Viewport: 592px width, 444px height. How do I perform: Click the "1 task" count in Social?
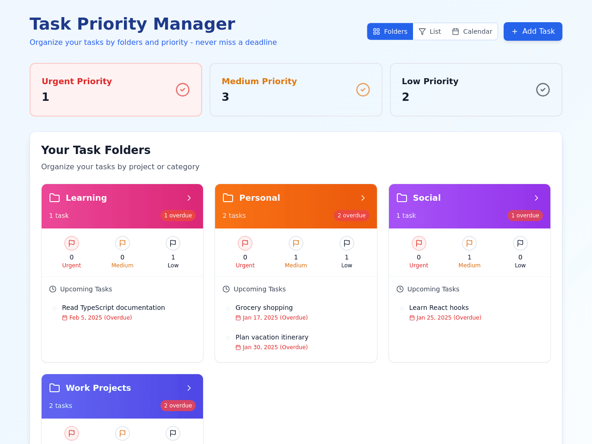point(406,216)
